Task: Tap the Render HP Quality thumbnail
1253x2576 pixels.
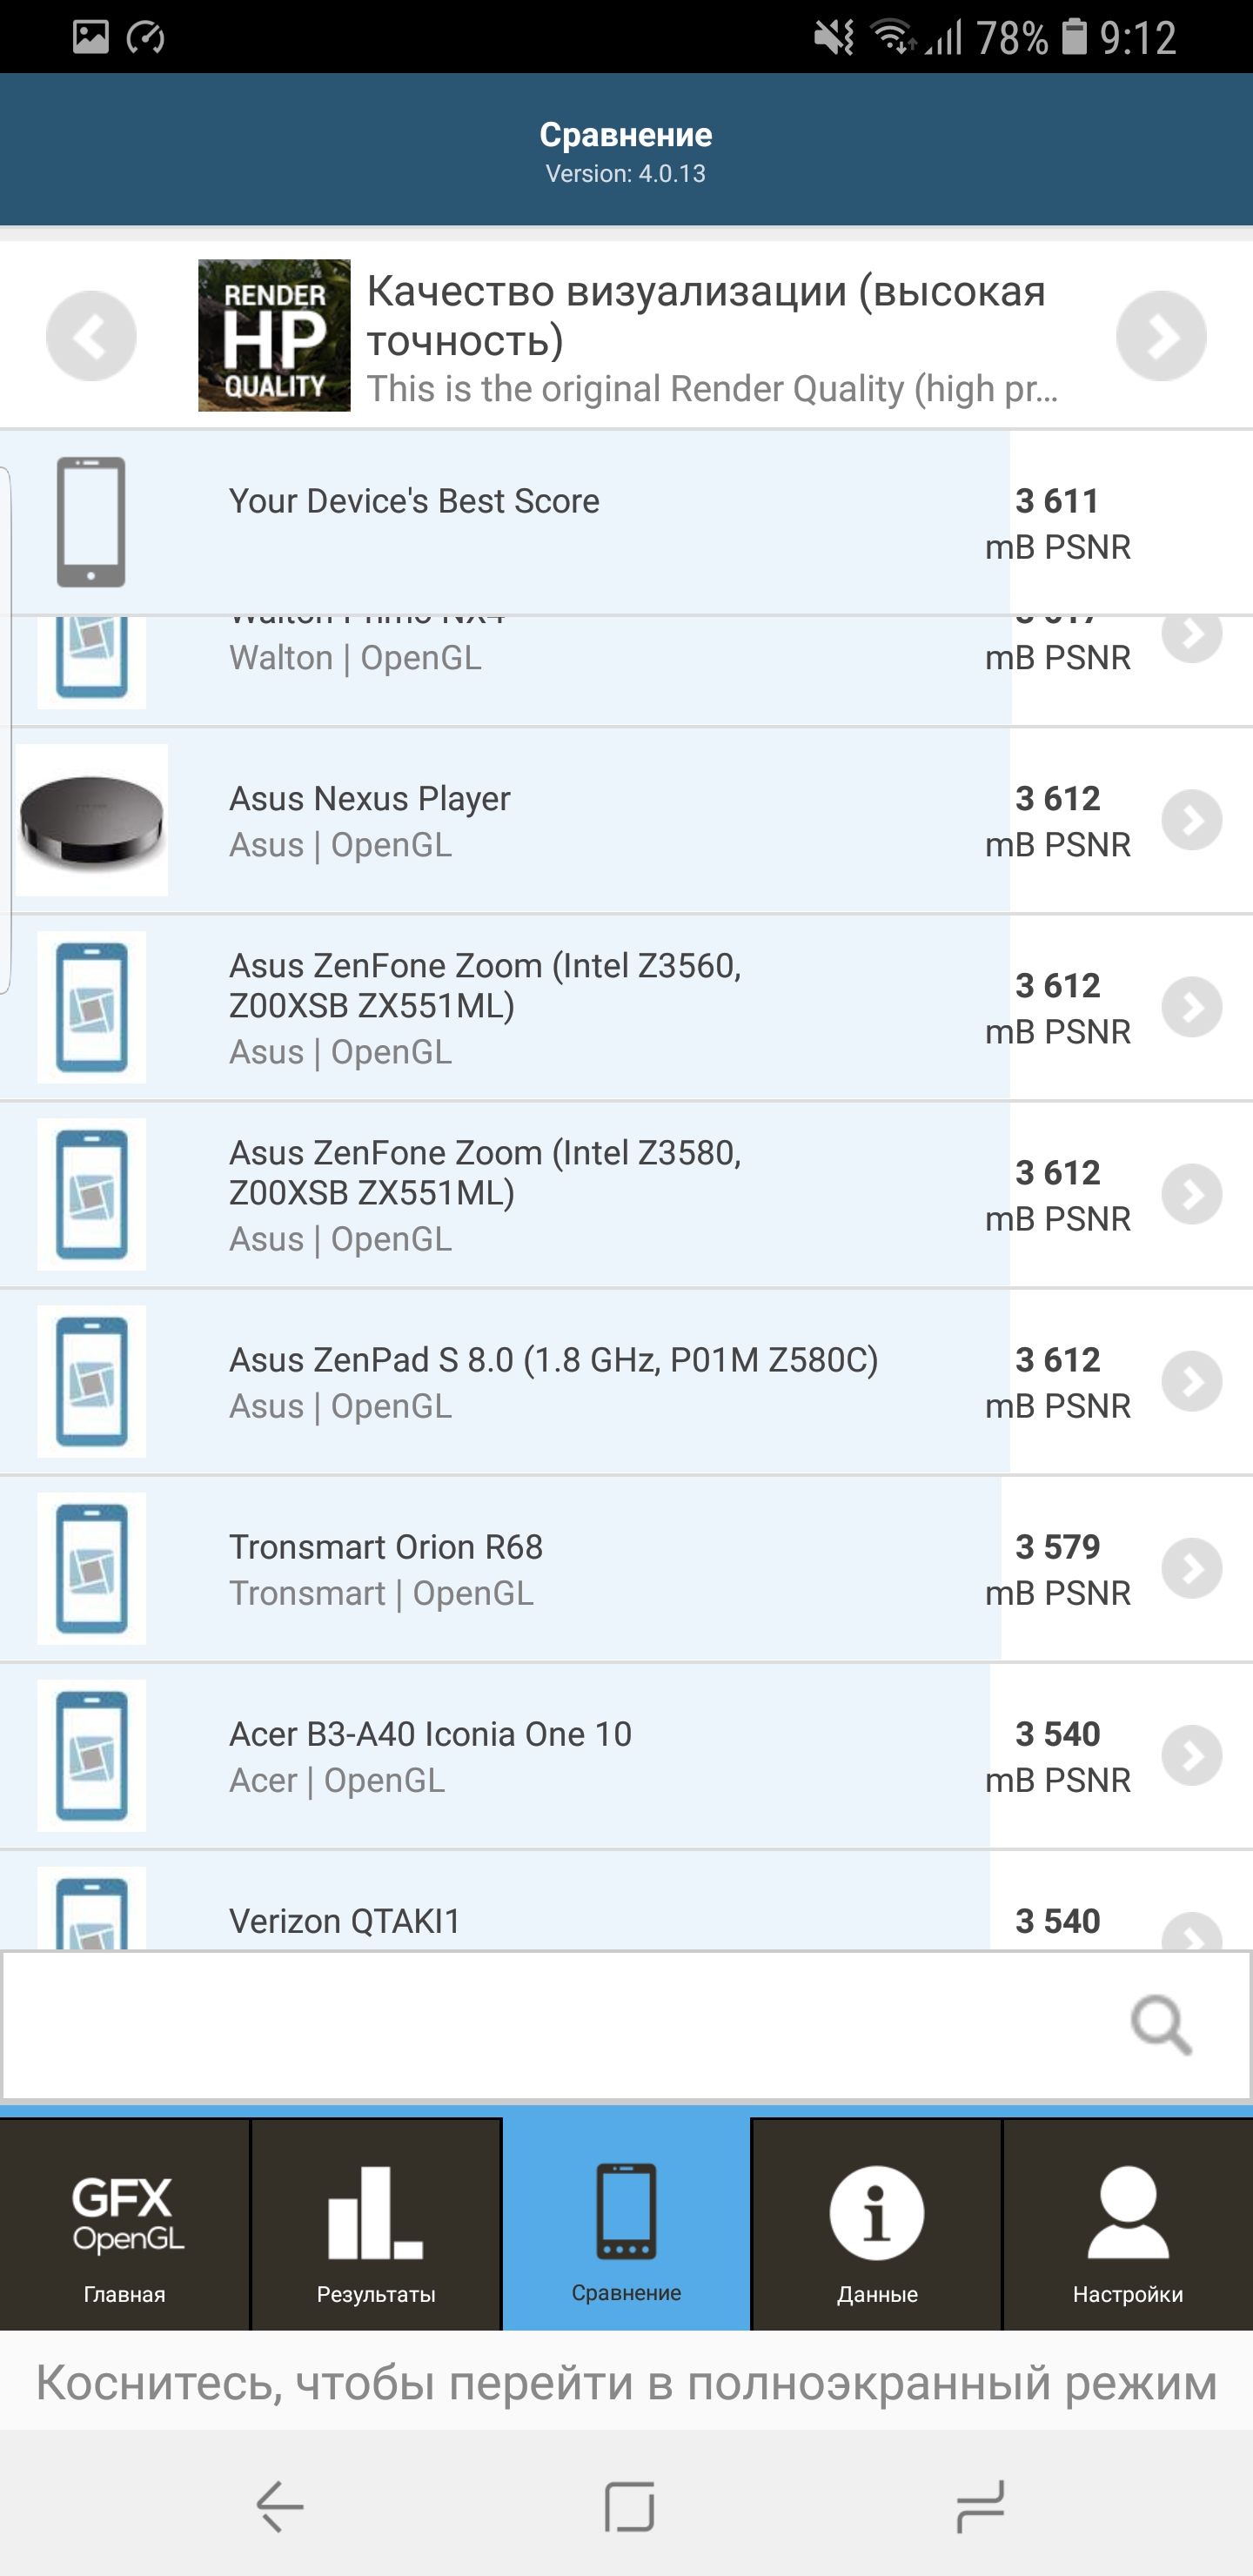Action: point(274,336)
